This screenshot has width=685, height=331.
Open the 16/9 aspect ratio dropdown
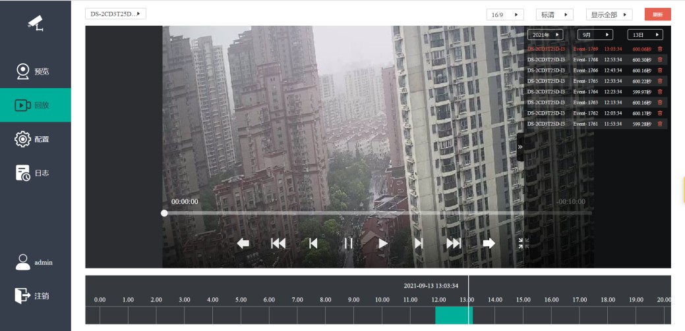(x=504, y=14)
